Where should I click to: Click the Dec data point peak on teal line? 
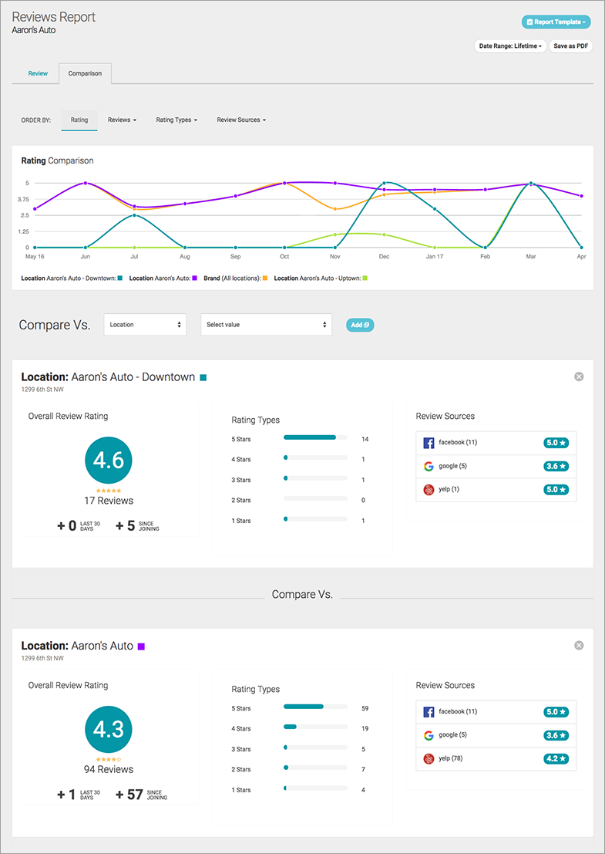pyautogui.click(x=385, y=183)
